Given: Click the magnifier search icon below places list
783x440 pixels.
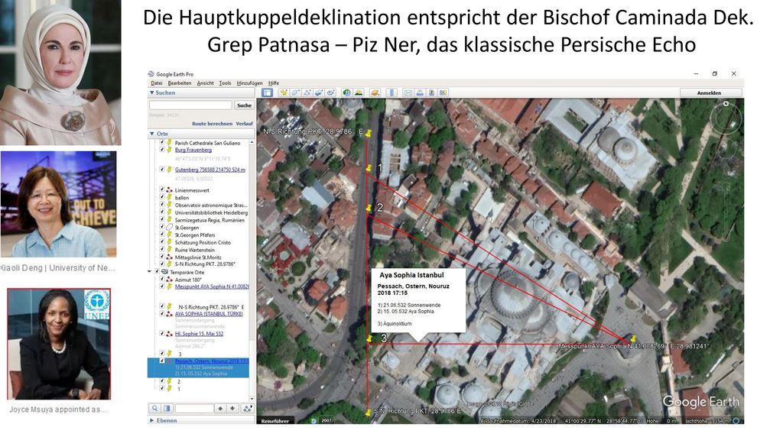Looking at the screenshot, I should point(155,408).
